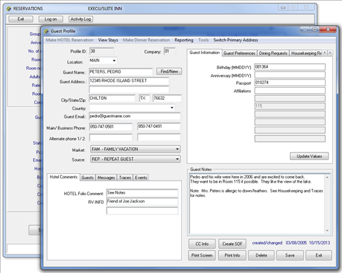Click the main phone field 850-747-0581
The height and width of the screenshot is (273, 342).
tap(111, 127)
